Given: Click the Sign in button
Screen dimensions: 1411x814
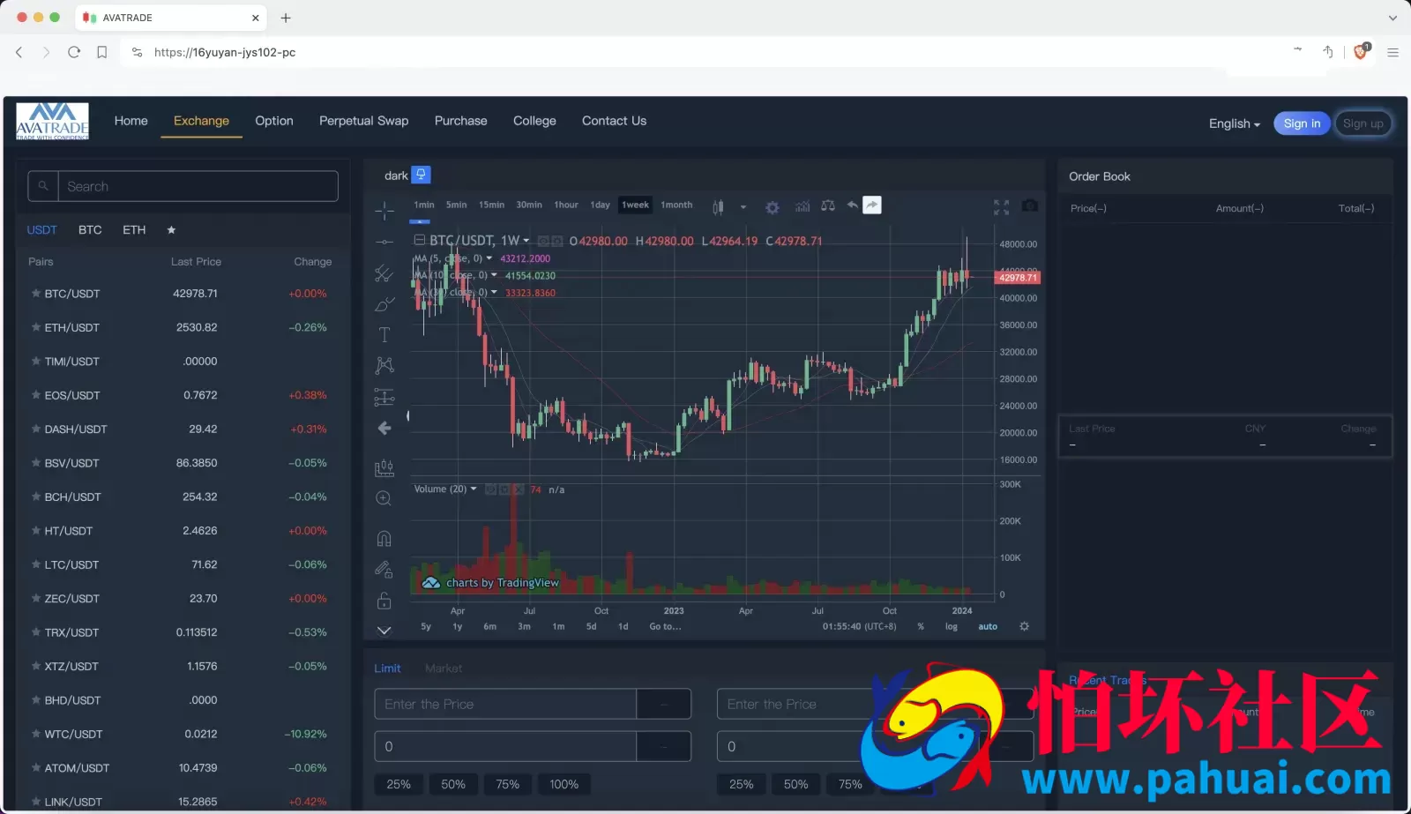Looking at the screenshot, I should tap(1302, 123).
